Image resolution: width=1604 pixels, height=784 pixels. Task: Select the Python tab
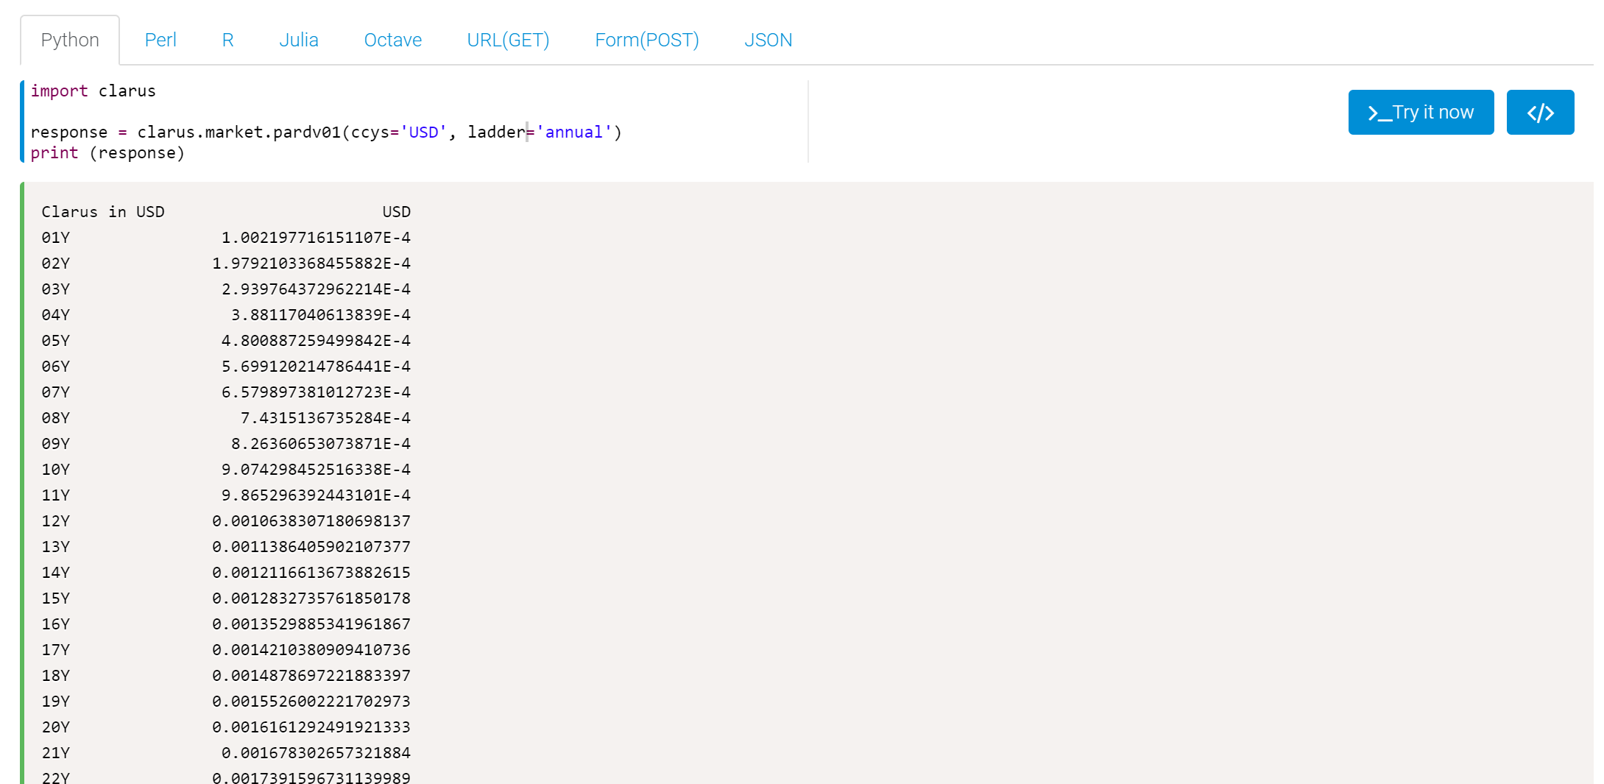click(x=70, y=40)
